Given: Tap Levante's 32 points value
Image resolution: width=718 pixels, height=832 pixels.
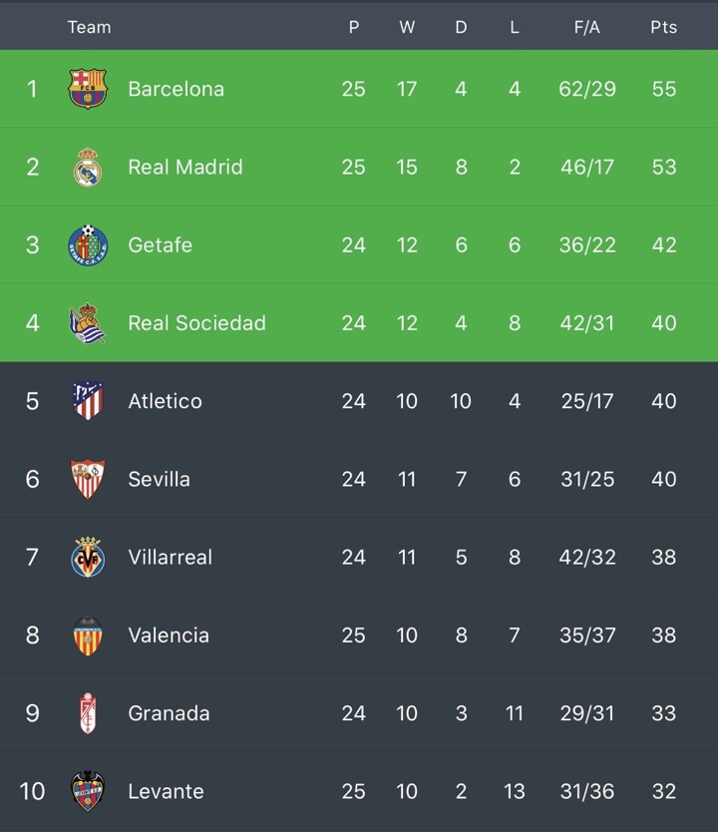Looking at the screenshot, I should 663,791.
